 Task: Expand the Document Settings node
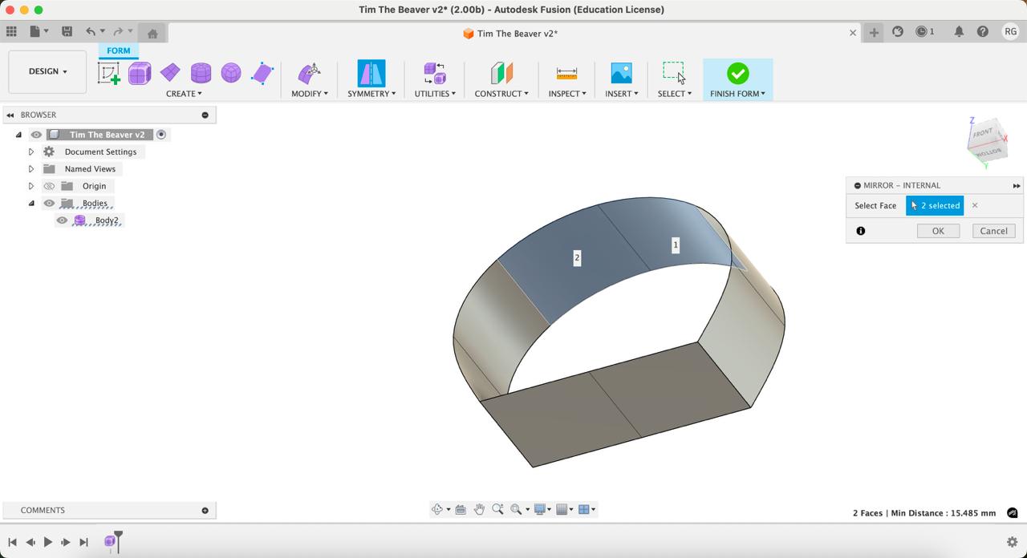[31, 152]
